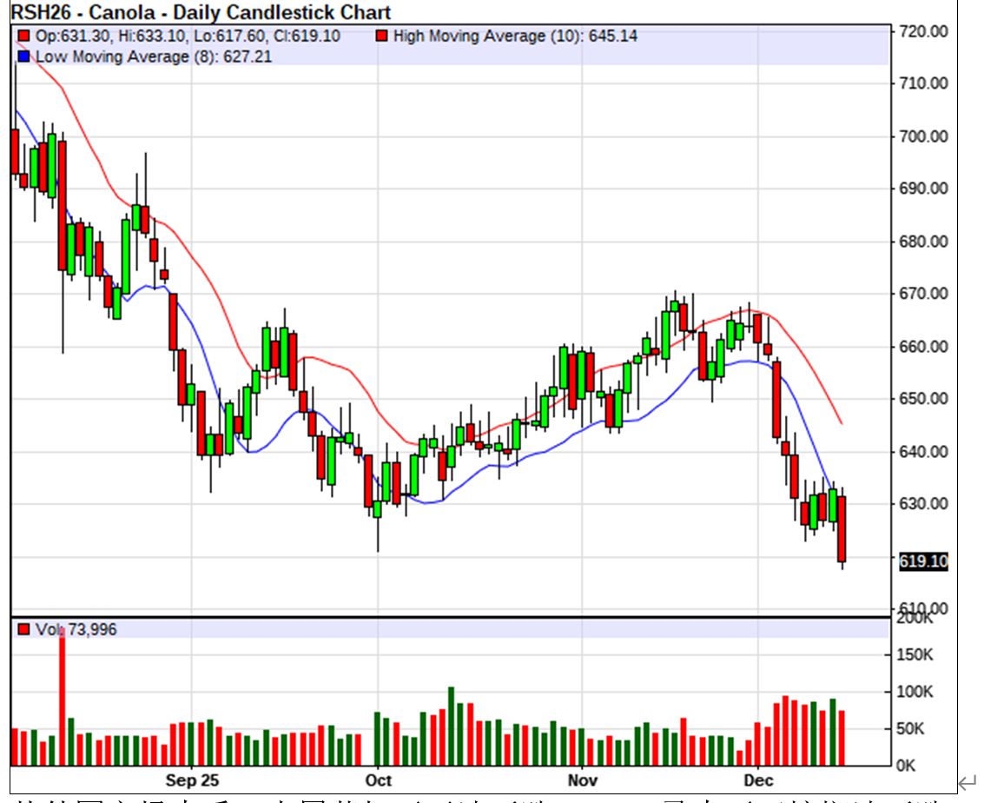This screenshot has width=984, height=803.
Task: Click the Low Moving Average (8) legend text
Action: tap(129, 56)
